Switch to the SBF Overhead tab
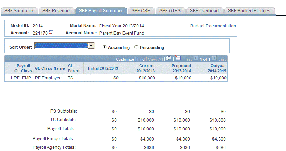The image size is (286, 151). 204,11
